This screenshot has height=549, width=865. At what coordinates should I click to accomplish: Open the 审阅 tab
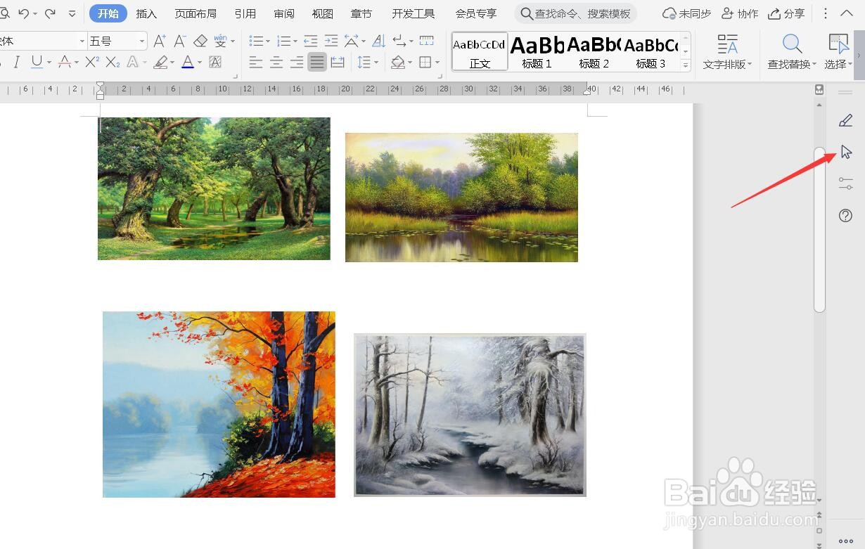(284, 13)
